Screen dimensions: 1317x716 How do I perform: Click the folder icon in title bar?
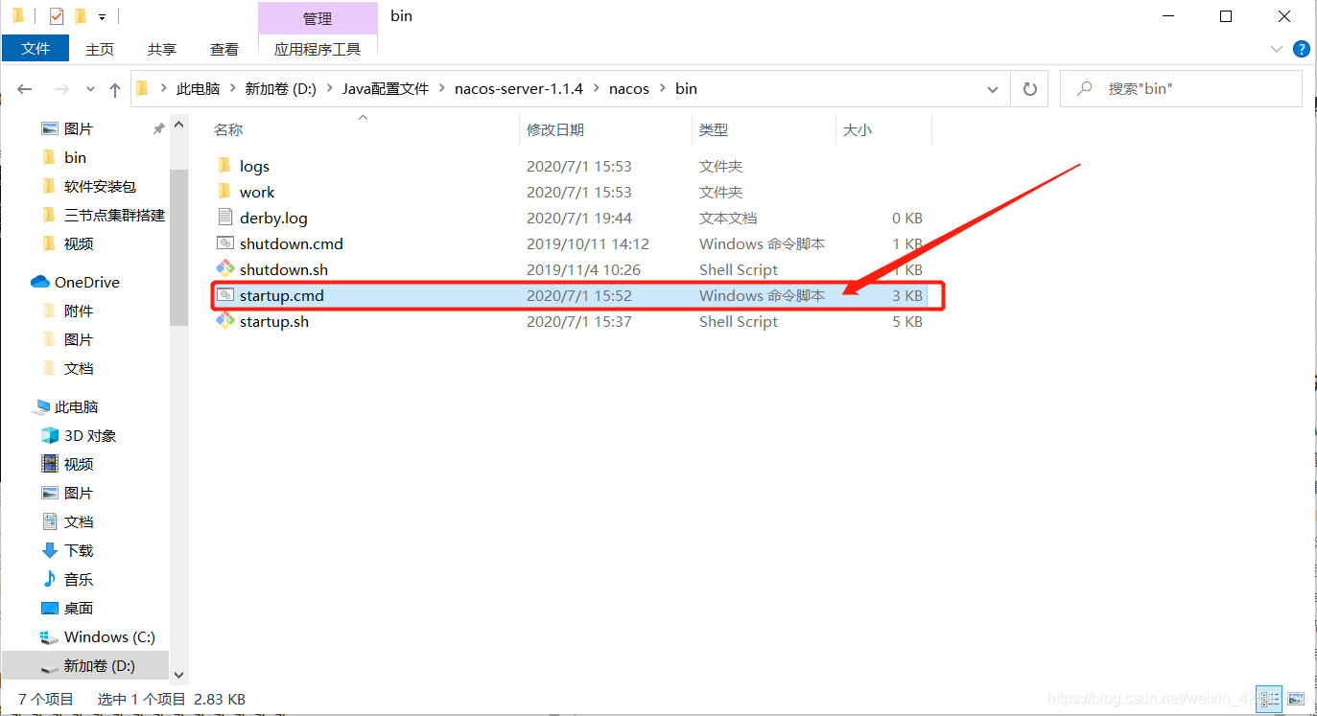[18, 16]
